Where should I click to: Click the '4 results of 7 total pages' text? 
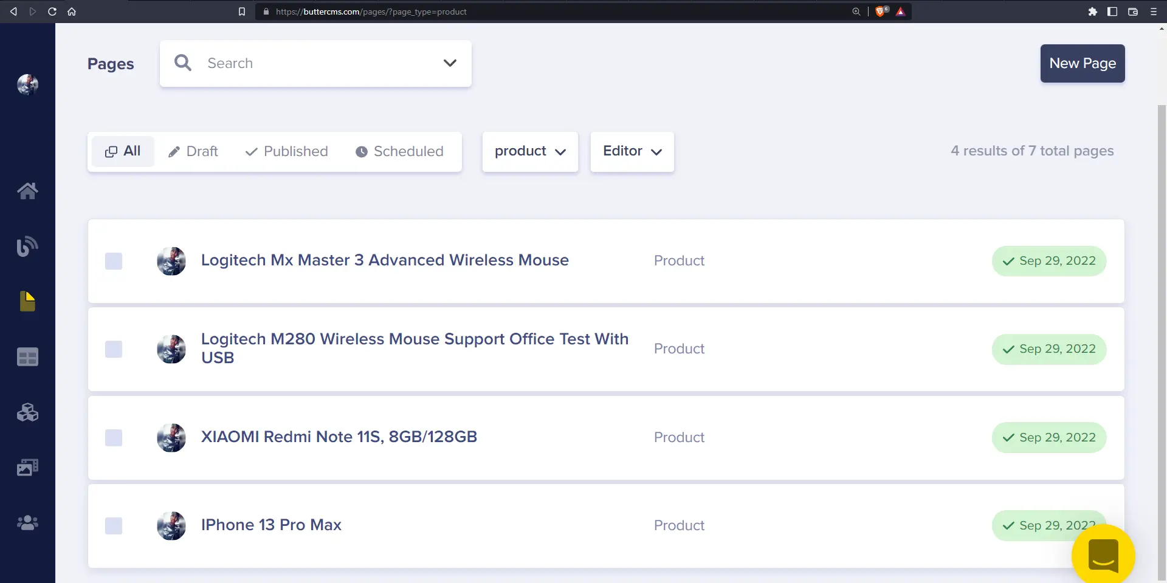(1032, 151)
